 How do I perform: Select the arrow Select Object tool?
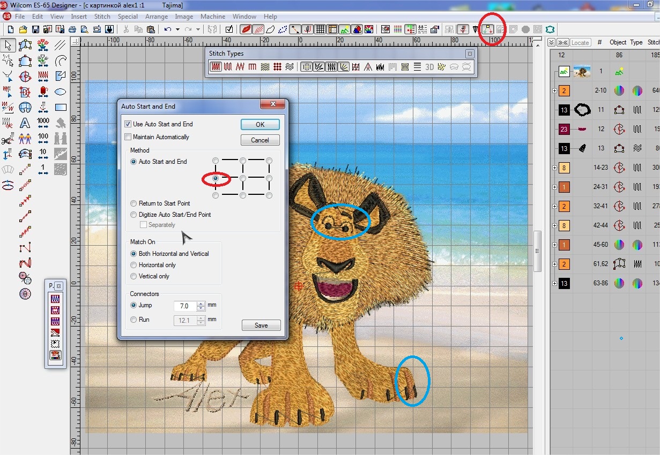[8, 45]
